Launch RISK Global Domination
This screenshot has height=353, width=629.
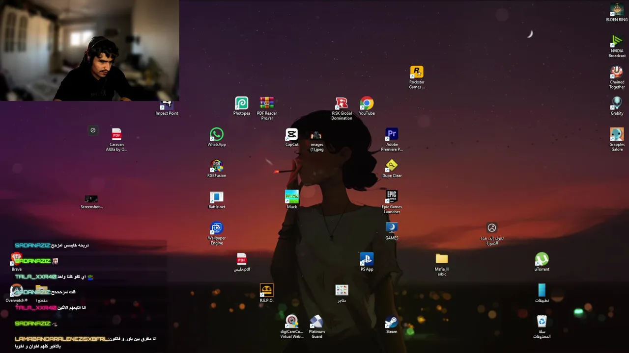tap(342, 108)
